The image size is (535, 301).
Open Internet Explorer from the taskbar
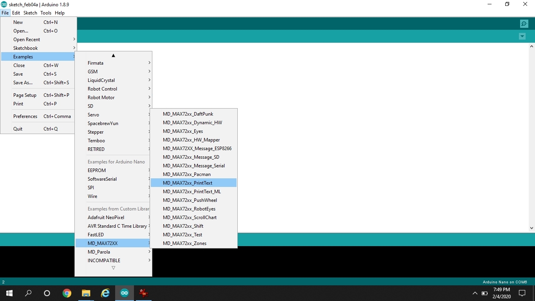105,293
